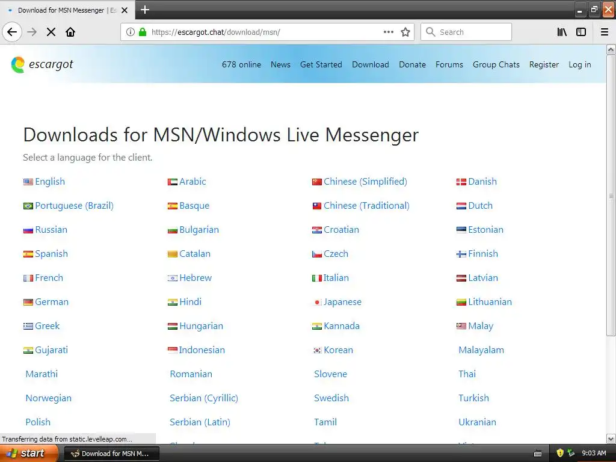Image resolution: width=616 pixels, height=462 pixels.
Task: Click the Finland flag icon
Action: pos(461,254)
